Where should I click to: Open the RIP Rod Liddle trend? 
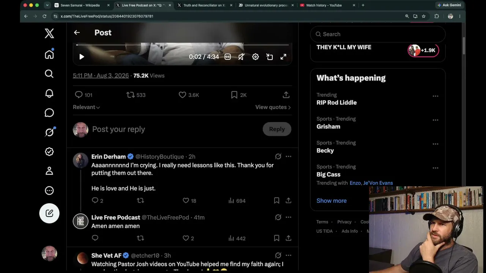(x=336, y=102)
